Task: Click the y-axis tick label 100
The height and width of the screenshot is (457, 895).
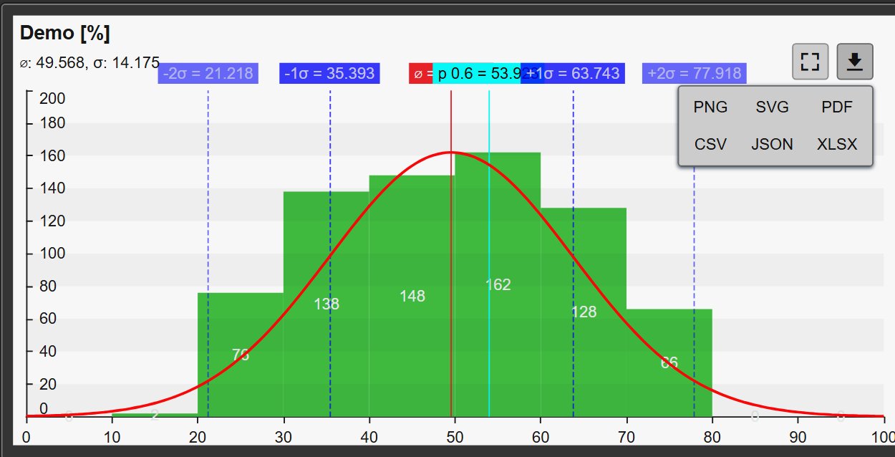Action: click(53, 254)
